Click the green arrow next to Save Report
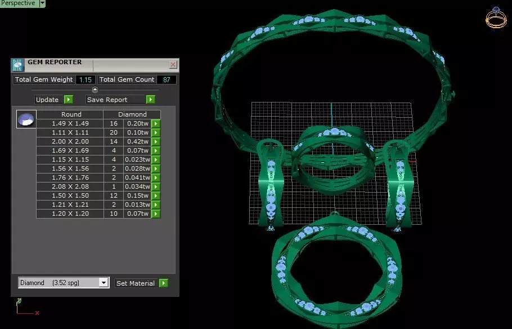Viewport: 512px width, 329px height. coord(151,99)
